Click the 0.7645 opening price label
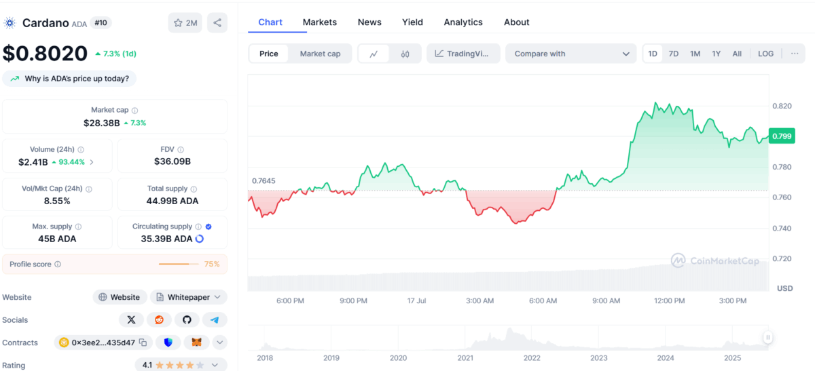Screen dimensions: 815x371 264,181
